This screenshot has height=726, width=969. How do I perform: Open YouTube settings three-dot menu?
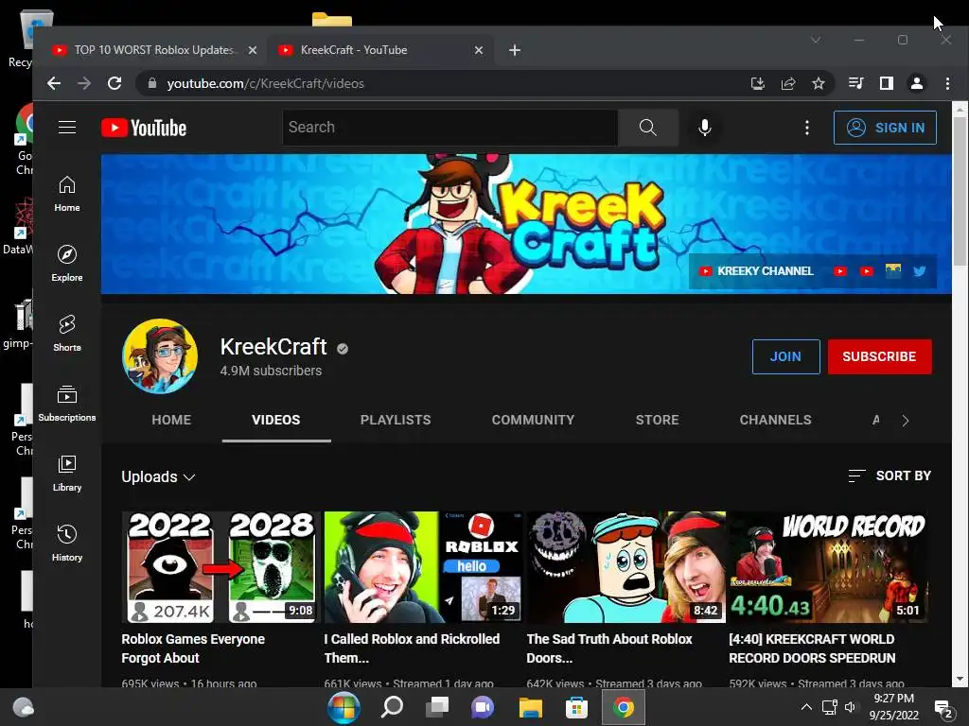(806, 128)
